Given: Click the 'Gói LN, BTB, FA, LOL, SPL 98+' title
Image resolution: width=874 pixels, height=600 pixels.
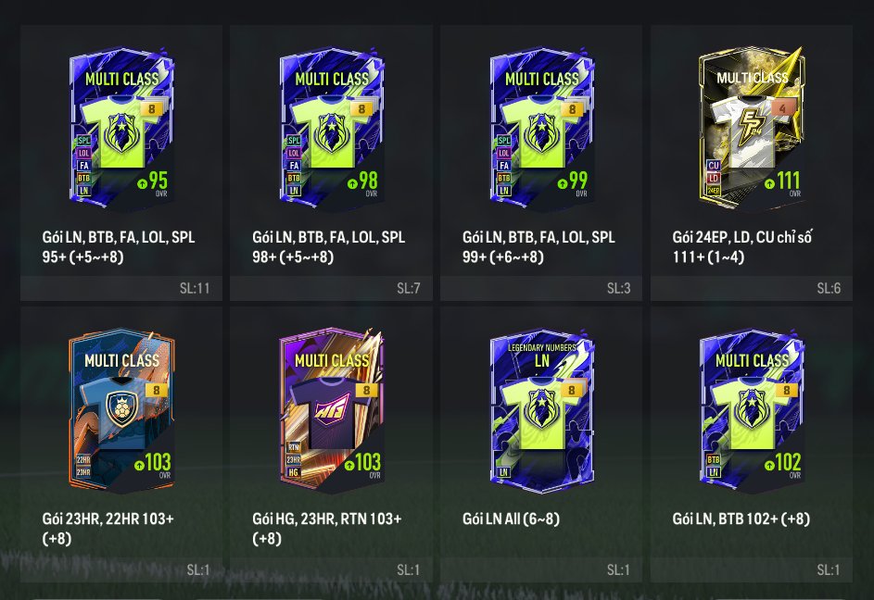Looking at the screenshot, I should [x=329, y=247].
